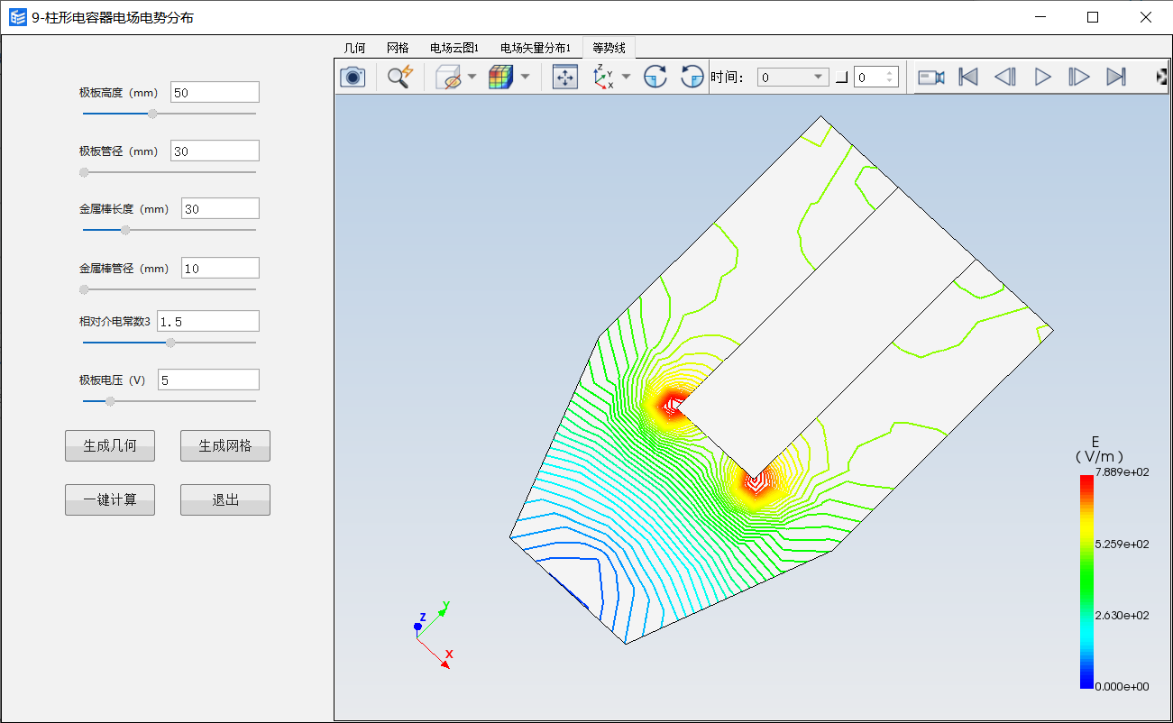Viewport: 1173px width, 723px height.
Task: Click the 金属棒长度 slider handle
Action: [125, 230]
